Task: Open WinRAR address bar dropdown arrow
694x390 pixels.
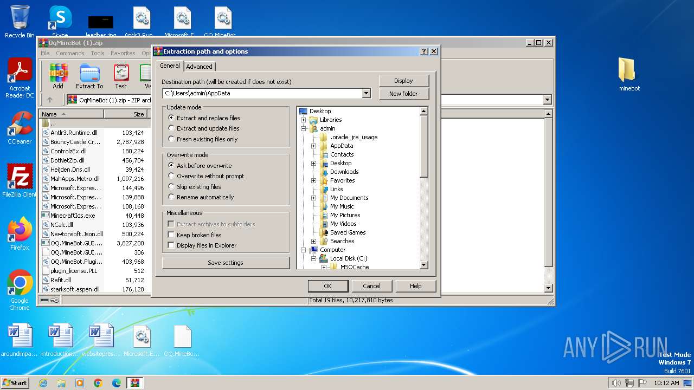Action: click(x=547, y=100)
